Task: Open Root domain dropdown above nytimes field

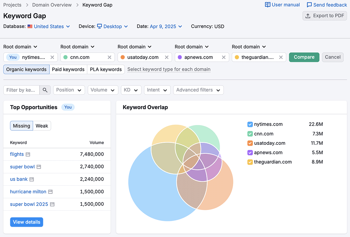Action: click(x=20, y=47)
